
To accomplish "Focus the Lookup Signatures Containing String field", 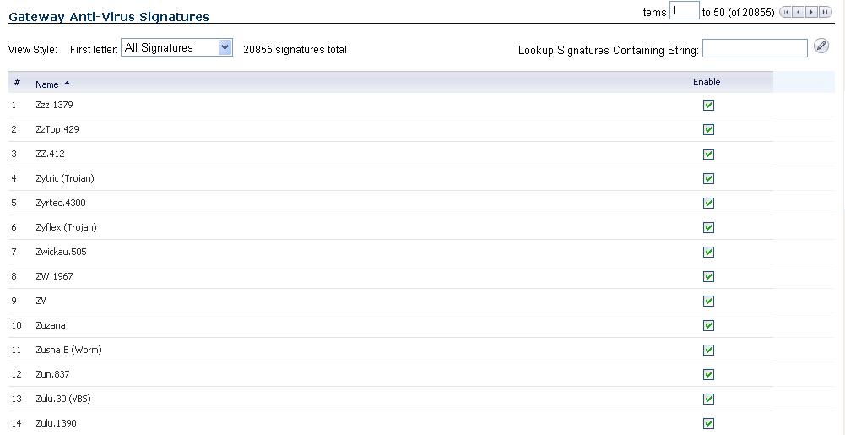I will [x=755, y=49].
